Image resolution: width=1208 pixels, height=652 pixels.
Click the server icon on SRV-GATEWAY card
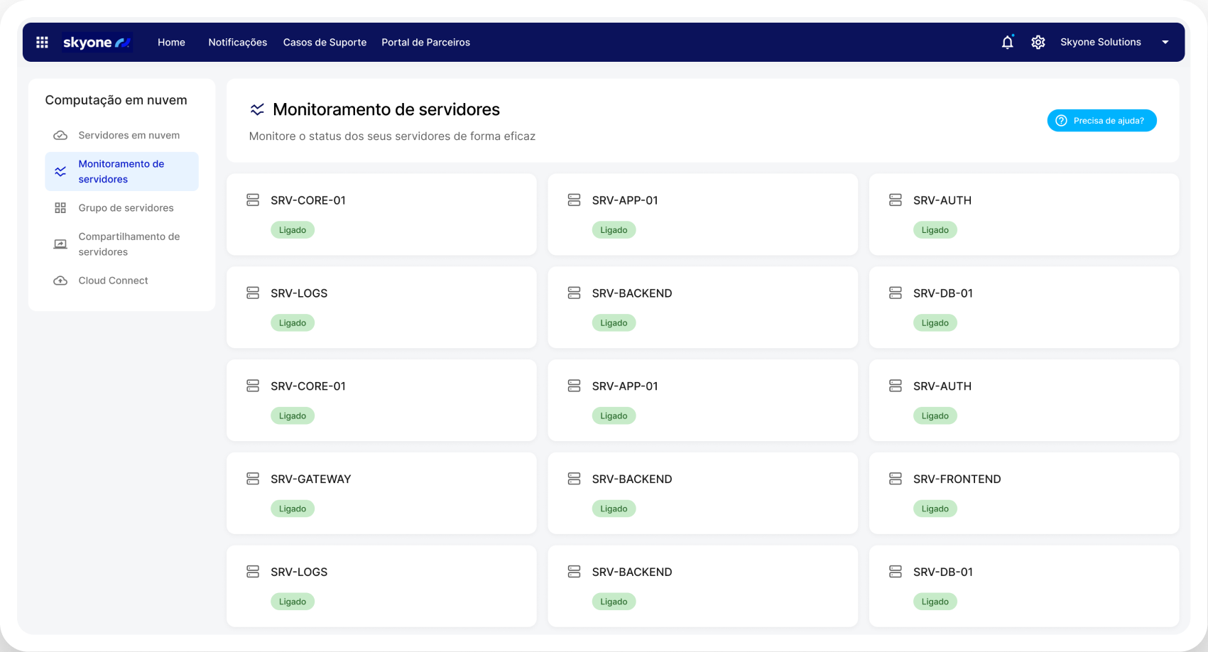pos(253,479)
